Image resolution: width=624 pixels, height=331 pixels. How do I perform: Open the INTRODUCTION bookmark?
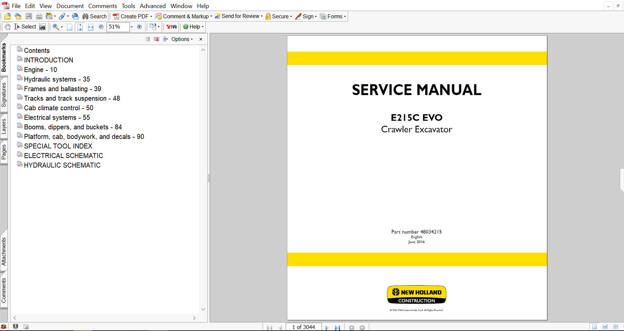[x=49, y=60]
